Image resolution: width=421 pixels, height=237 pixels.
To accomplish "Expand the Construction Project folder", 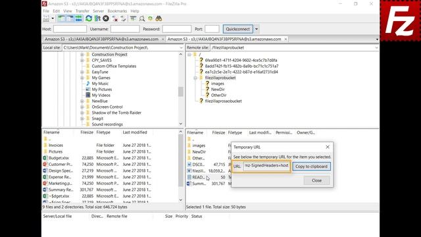I will [82, 55].
